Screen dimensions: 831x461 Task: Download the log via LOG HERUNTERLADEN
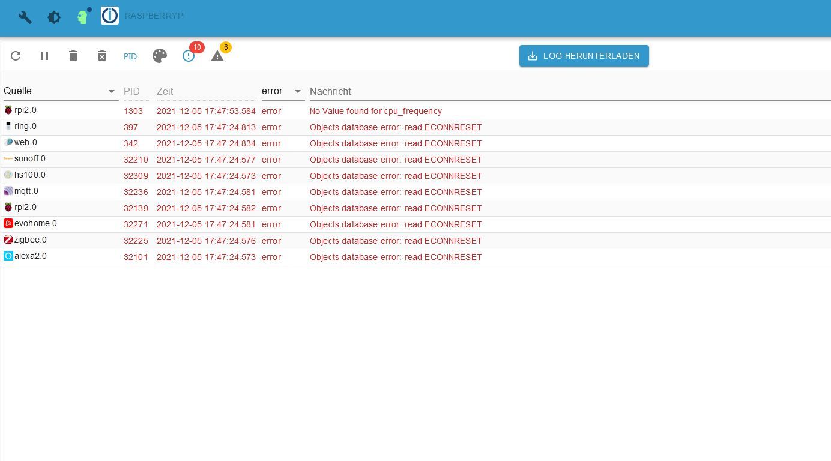tap(584, 56)
